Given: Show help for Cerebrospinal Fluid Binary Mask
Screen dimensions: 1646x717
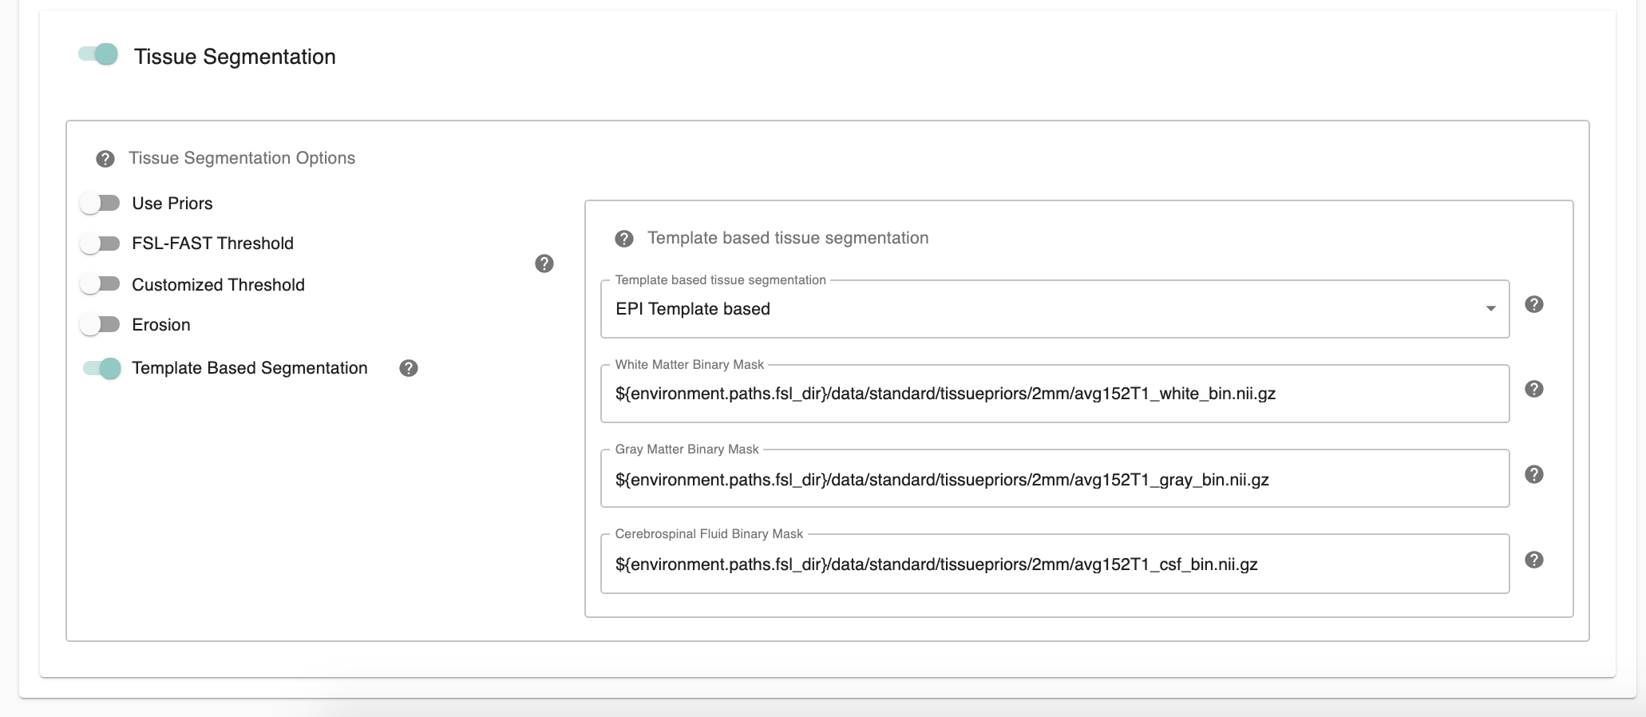Looking at the screenshot, I should pos(1533,560).
